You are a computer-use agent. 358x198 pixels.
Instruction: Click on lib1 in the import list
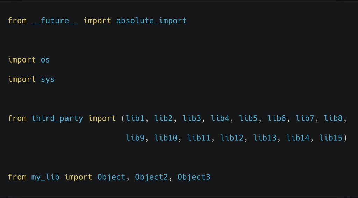click(135, 118)
